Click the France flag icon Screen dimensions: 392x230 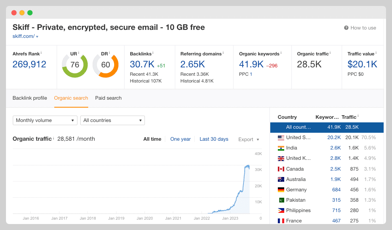point(281,221)
